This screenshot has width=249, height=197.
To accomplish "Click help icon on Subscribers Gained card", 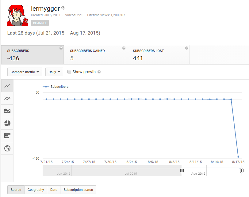I will pos(124,48).
